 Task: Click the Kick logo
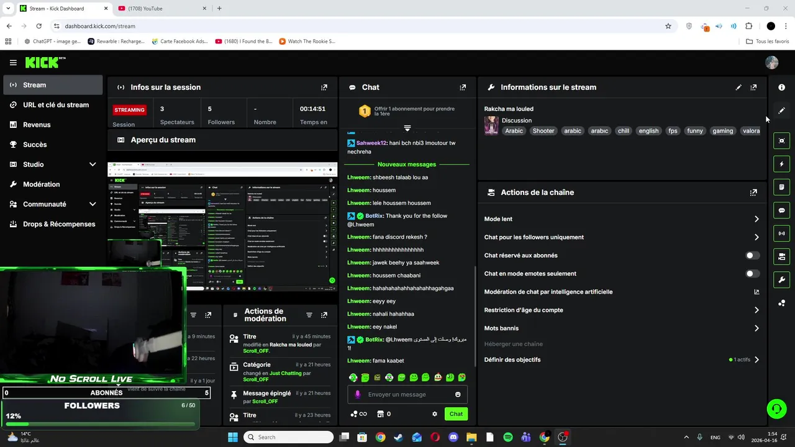click(45, 62)
